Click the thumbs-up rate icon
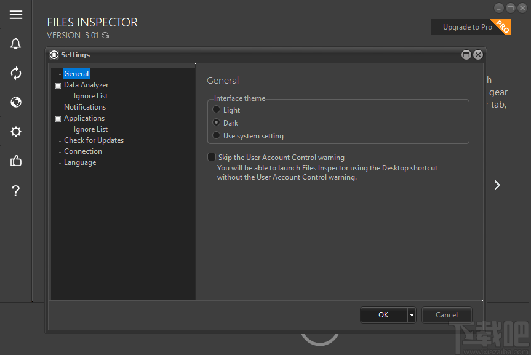This screenshot has height=355, width=531. click(15, 161)
